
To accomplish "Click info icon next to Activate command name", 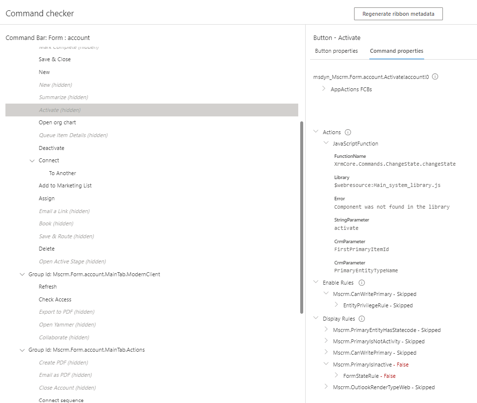I will 435,77.
